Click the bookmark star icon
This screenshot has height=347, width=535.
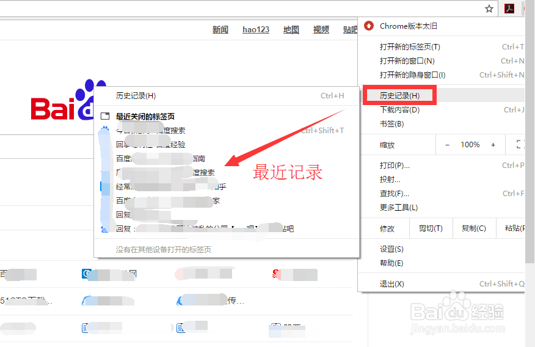489,9
